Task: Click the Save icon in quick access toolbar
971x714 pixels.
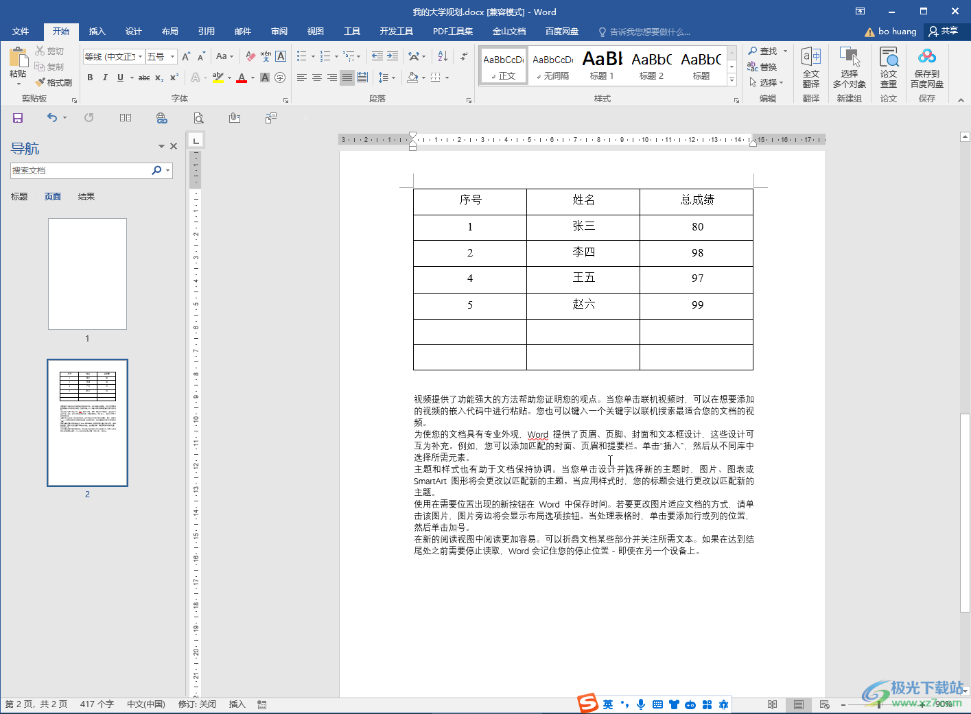Action: 18,118
